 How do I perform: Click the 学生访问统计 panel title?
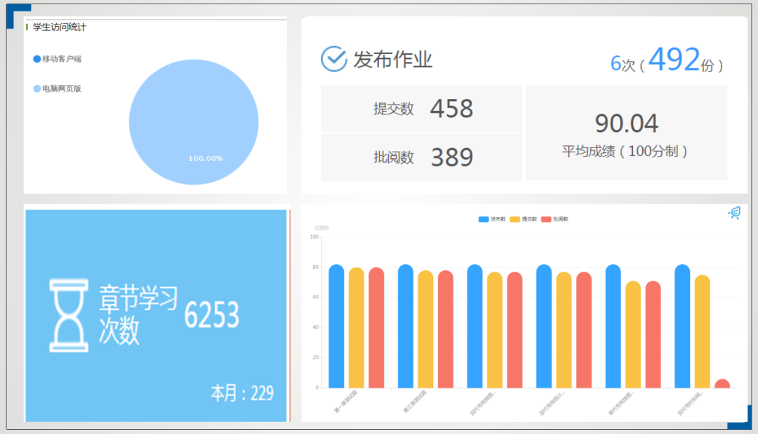(59, 27)
